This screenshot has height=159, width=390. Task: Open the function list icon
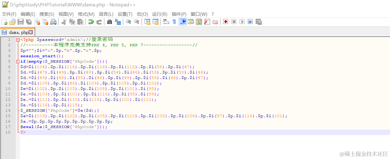207,22
